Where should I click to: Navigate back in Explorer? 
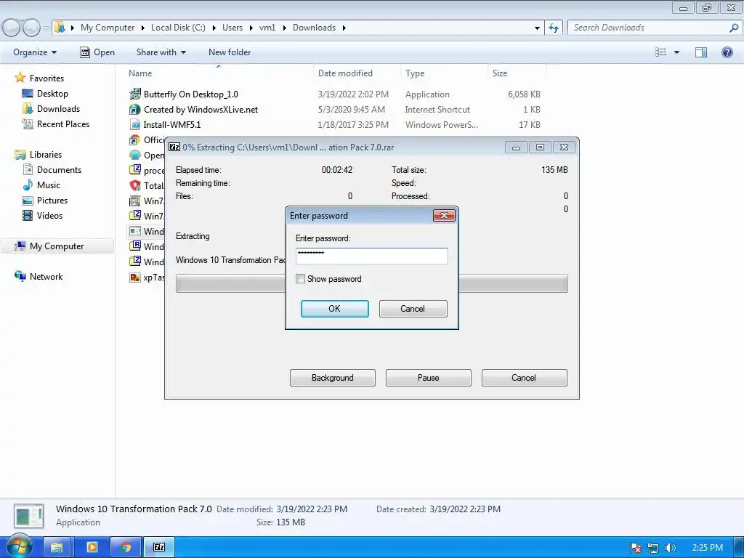[x=11, y=28]
